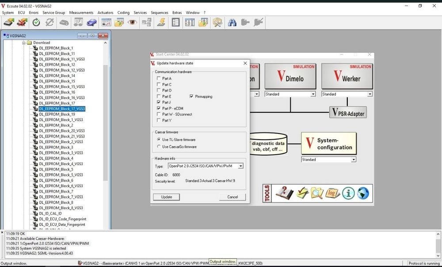Click the green circular checkmark toolbar icon
This screenshot has height=267, width=442.
[x=36, y=22]
